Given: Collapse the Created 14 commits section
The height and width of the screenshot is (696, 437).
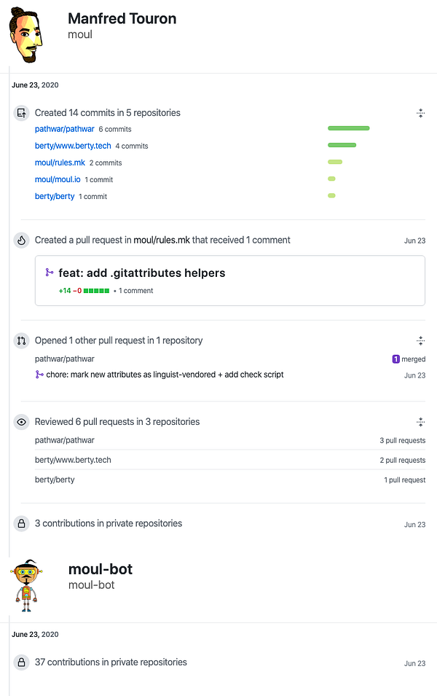Looking at the screenshot, I should [x=420, y=113].
